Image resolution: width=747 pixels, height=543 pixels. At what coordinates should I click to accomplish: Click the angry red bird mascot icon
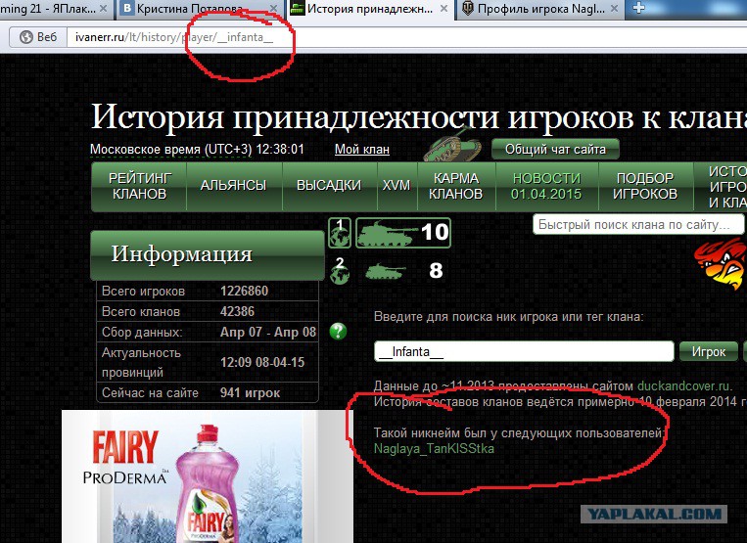720,264
